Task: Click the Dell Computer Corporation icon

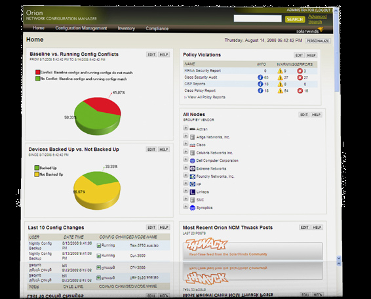Action: (x=192, y=161)
